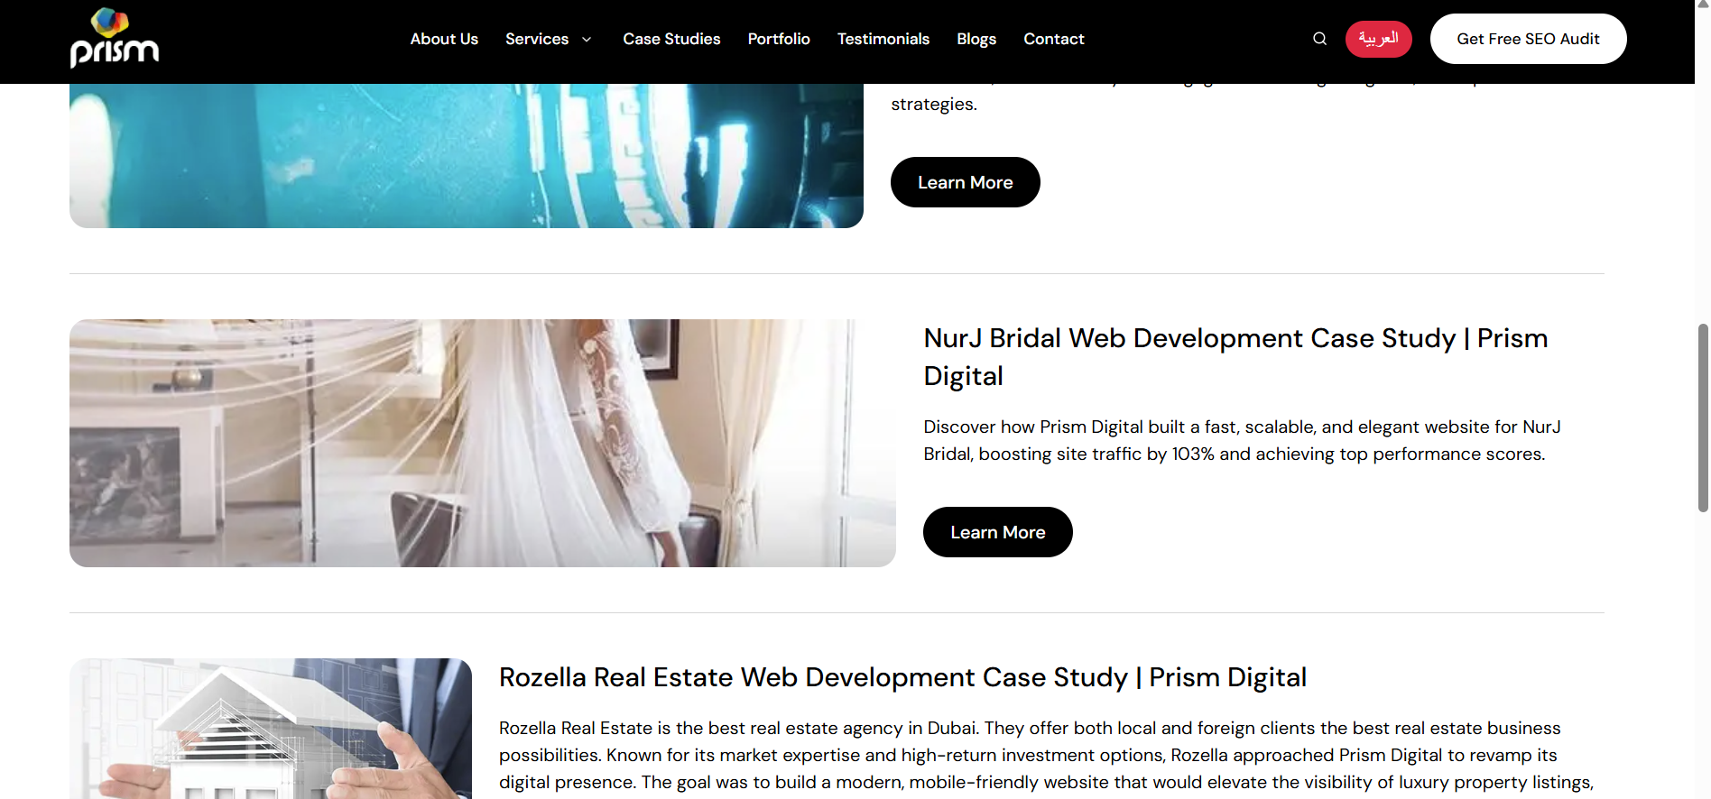Click the Prism logo in the header
Viewport: 1711px width, 799px height.
(x=115, y=39)
